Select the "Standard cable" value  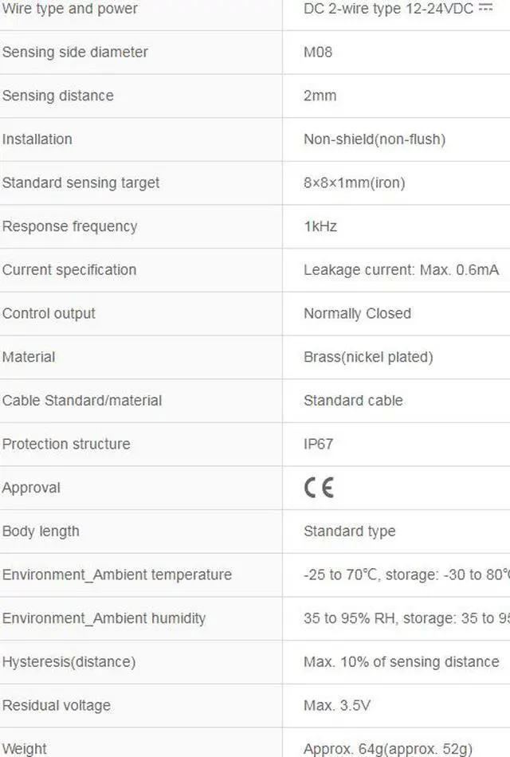coord(353,400)
